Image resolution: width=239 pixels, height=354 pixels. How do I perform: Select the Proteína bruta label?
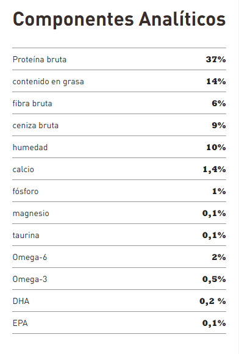[x=40, y=59]
